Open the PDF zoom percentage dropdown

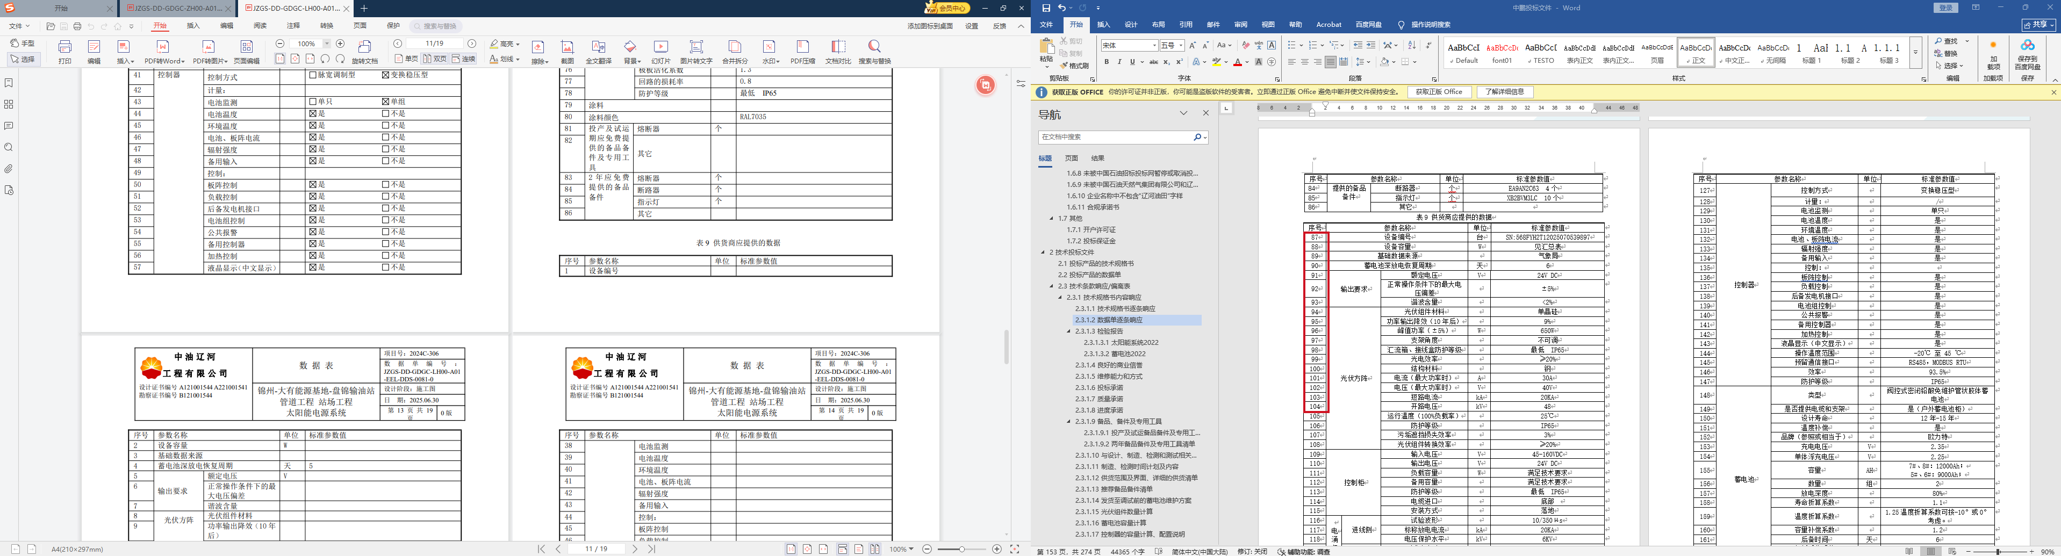tap(326, 44)
